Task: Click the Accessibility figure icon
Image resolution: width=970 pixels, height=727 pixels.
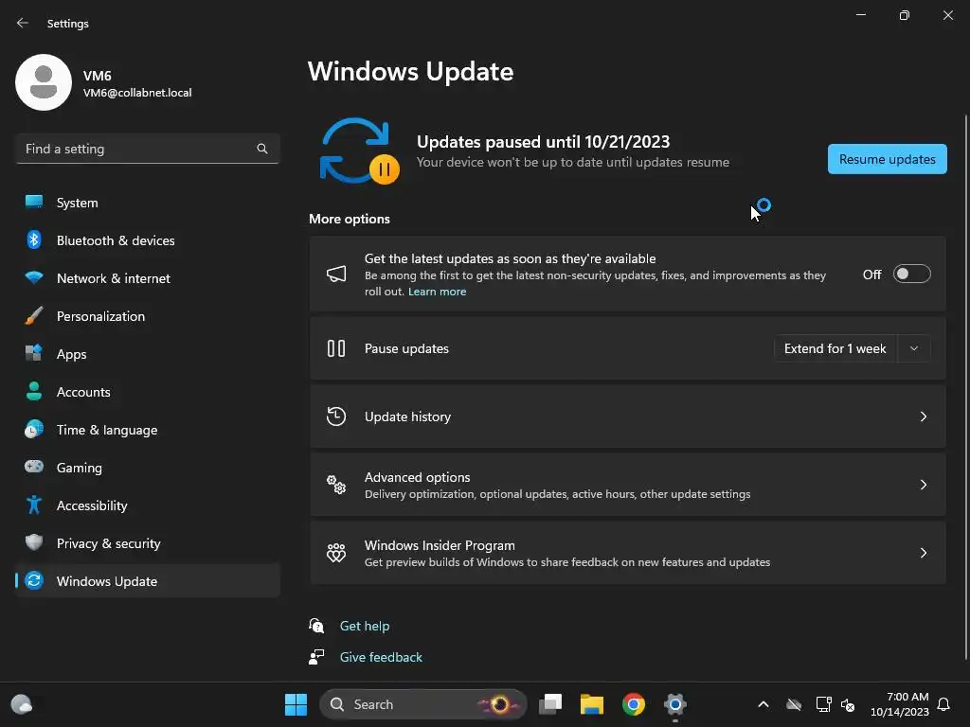Action: tap(34, 505)
